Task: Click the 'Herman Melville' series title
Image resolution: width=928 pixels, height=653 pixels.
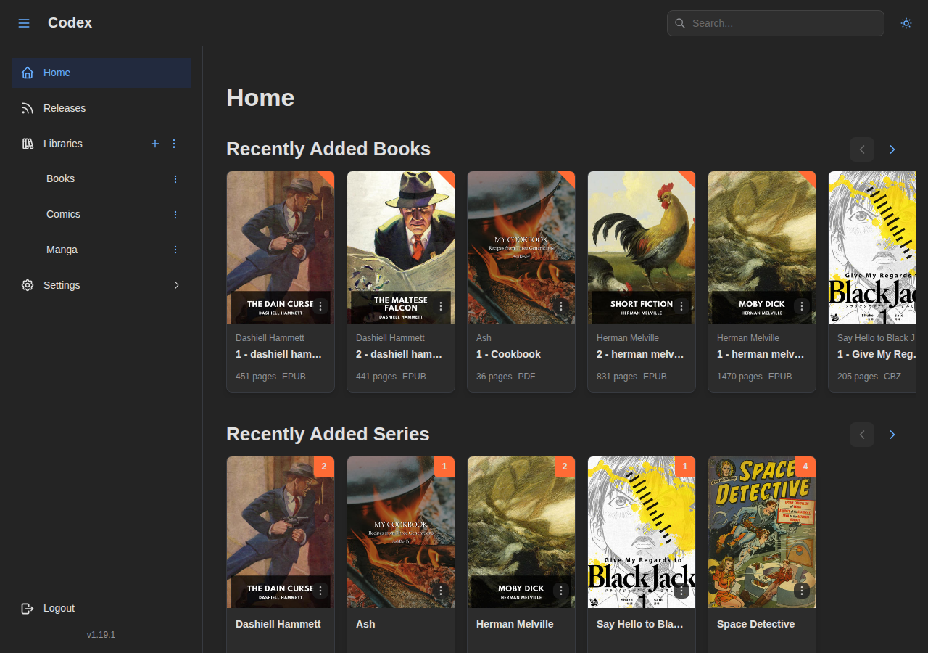Action: pos(515,624)
